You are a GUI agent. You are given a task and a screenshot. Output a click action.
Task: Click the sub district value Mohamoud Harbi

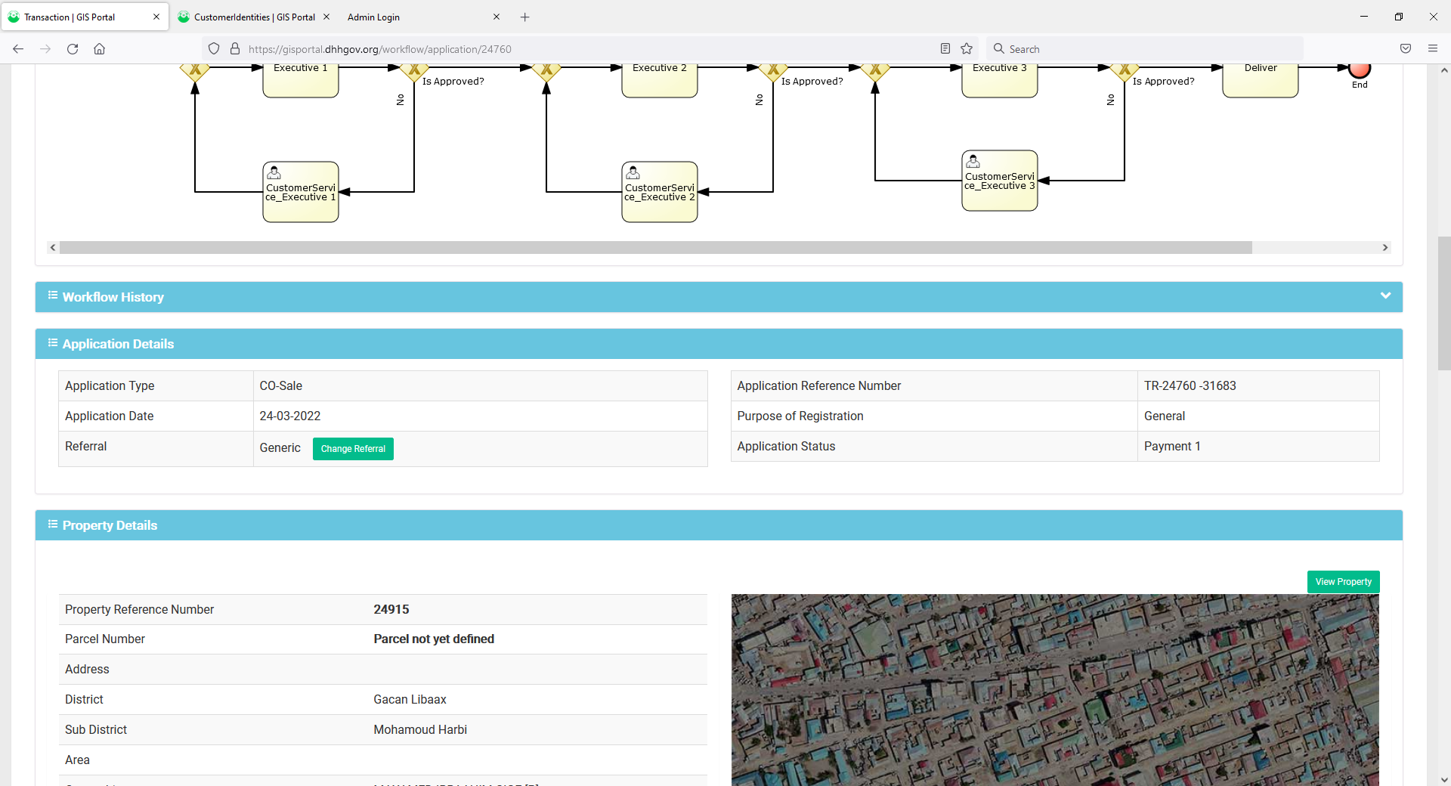[x=420, y=730]
